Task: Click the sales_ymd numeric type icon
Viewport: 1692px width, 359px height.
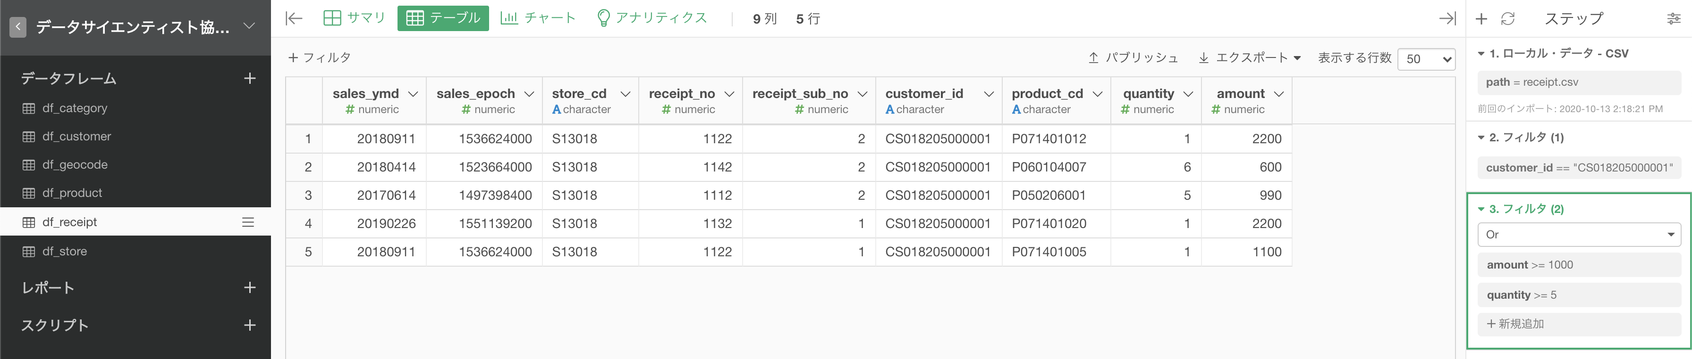Action: pyautogui.click(x=350, y=110)
